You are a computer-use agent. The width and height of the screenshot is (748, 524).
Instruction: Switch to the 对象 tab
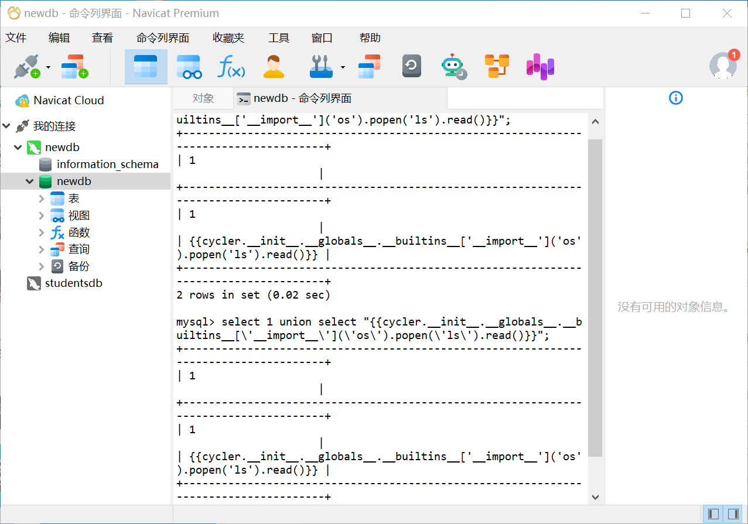(x=203, y=98)
